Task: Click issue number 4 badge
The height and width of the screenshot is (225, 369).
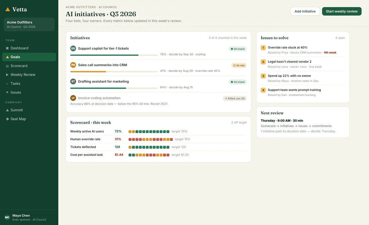Action: point(263,90)
